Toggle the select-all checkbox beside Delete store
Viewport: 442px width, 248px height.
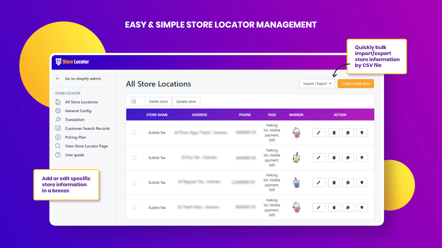[x=134, y=101]
